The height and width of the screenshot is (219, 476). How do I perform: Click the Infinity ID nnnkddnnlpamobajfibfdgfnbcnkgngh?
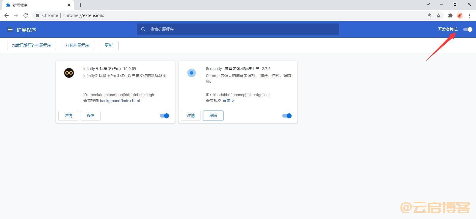122,95
